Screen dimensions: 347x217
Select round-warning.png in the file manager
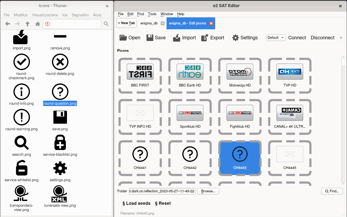21,119
